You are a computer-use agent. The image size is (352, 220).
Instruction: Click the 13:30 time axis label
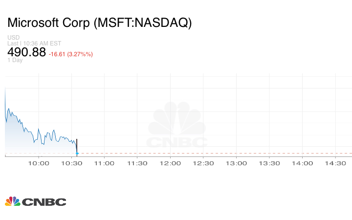pos(270,163)
